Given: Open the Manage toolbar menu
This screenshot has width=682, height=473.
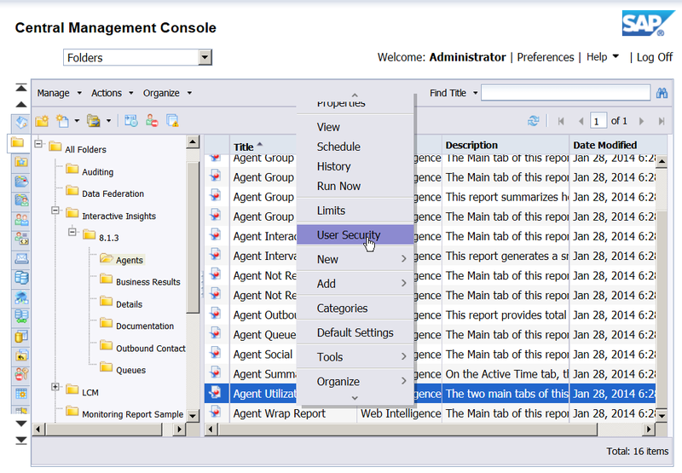Looking at the screenshot, I should [59, 93].
